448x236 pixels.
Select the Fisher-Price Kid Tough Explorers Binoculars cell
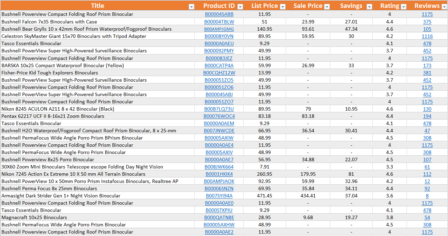98,73
